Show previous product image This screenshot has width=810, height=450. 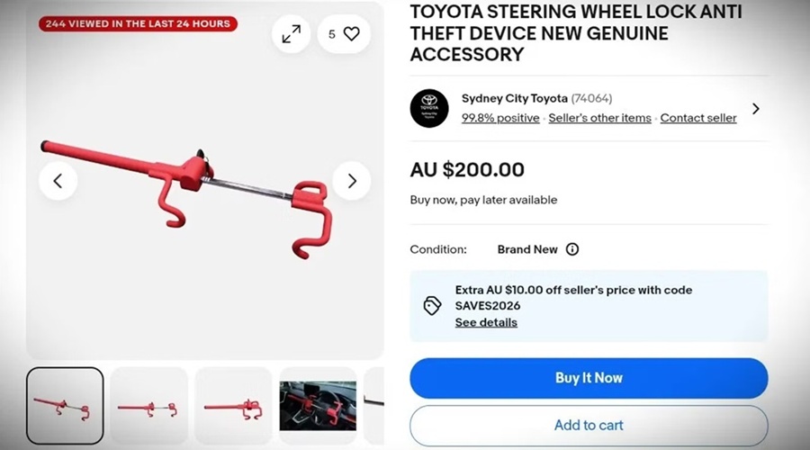[x=58, y=181]
